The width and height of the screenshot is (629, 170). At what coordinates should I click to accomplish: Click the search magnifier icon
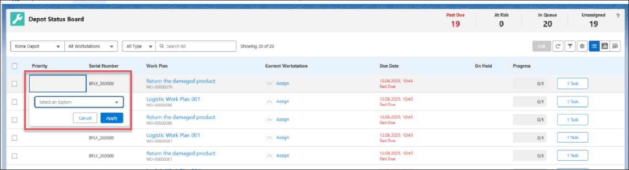(162, 46)
